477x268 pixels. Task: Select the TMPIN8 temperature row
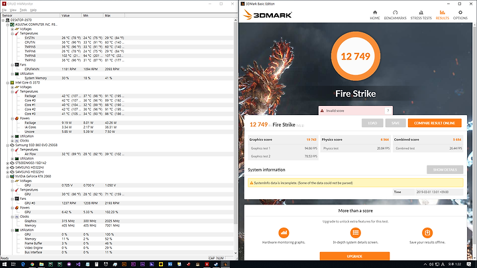pyautogui.click(x=117, y=56)
